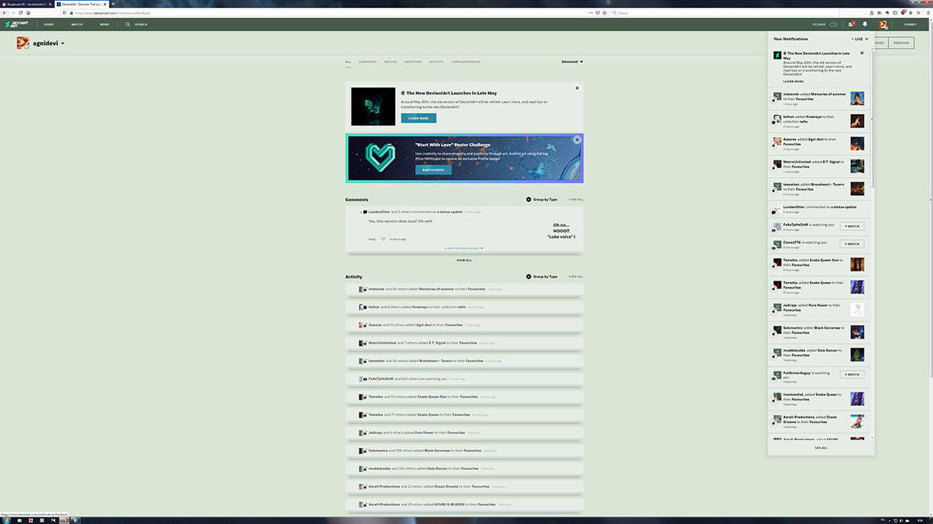The image size is (933, 524).
Task: Dismiss the announcement in notifications panel
Action: pos(862,53)
